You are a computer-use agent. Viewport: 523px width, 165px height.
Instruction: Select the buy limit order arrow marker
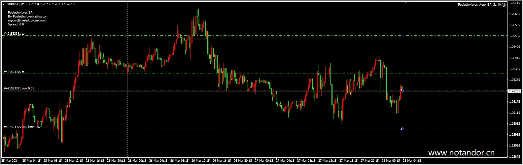pos(402,129)
